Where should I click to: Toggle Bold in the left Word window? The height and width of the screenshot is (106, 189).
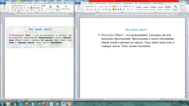click(x=12, y=8)
